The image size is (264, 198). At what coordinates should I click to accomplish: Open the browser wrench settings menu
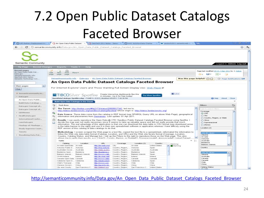(x=247, y=47)
